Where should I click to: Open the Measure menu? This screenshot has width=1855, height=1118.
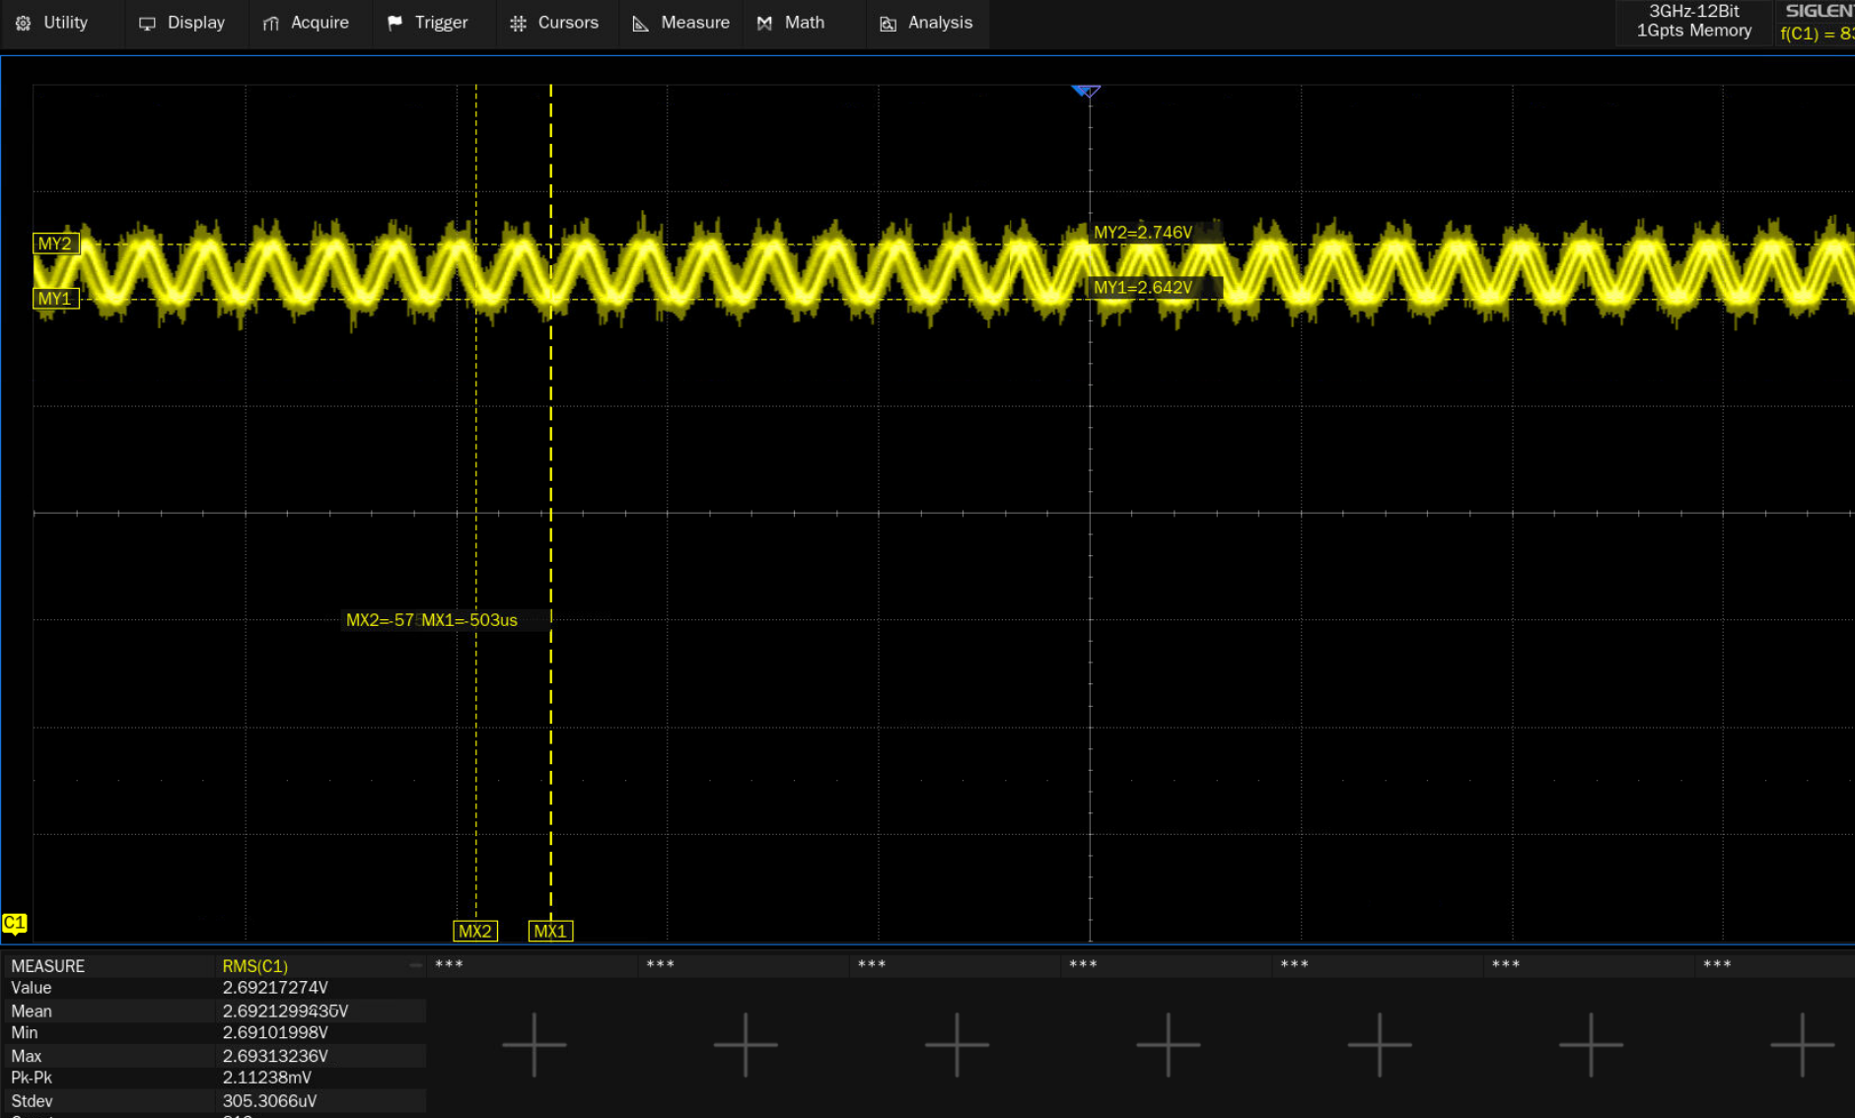point(681,23)
